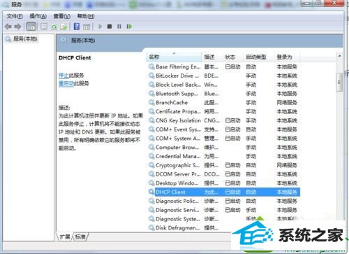The image size is (349, 254).
Task: Click the Blue... description cell
Action: tap(211, 94)
